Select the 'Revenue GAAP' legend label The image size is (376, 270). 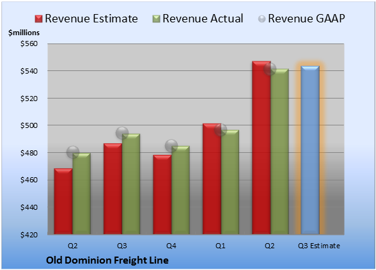(306, 19)
